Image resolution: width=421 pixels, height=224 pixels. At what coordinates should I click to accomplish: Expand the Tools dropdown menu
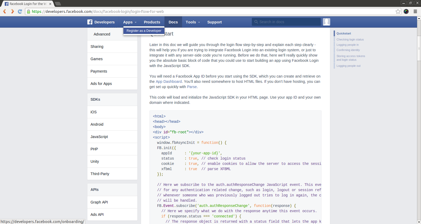[193, 22]
